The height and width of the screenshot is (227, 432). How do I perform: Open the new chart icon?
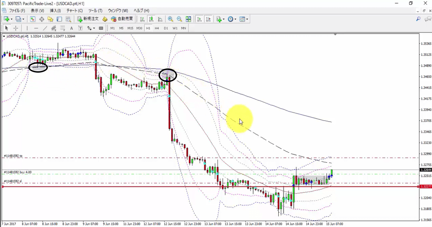coord(6,19)
